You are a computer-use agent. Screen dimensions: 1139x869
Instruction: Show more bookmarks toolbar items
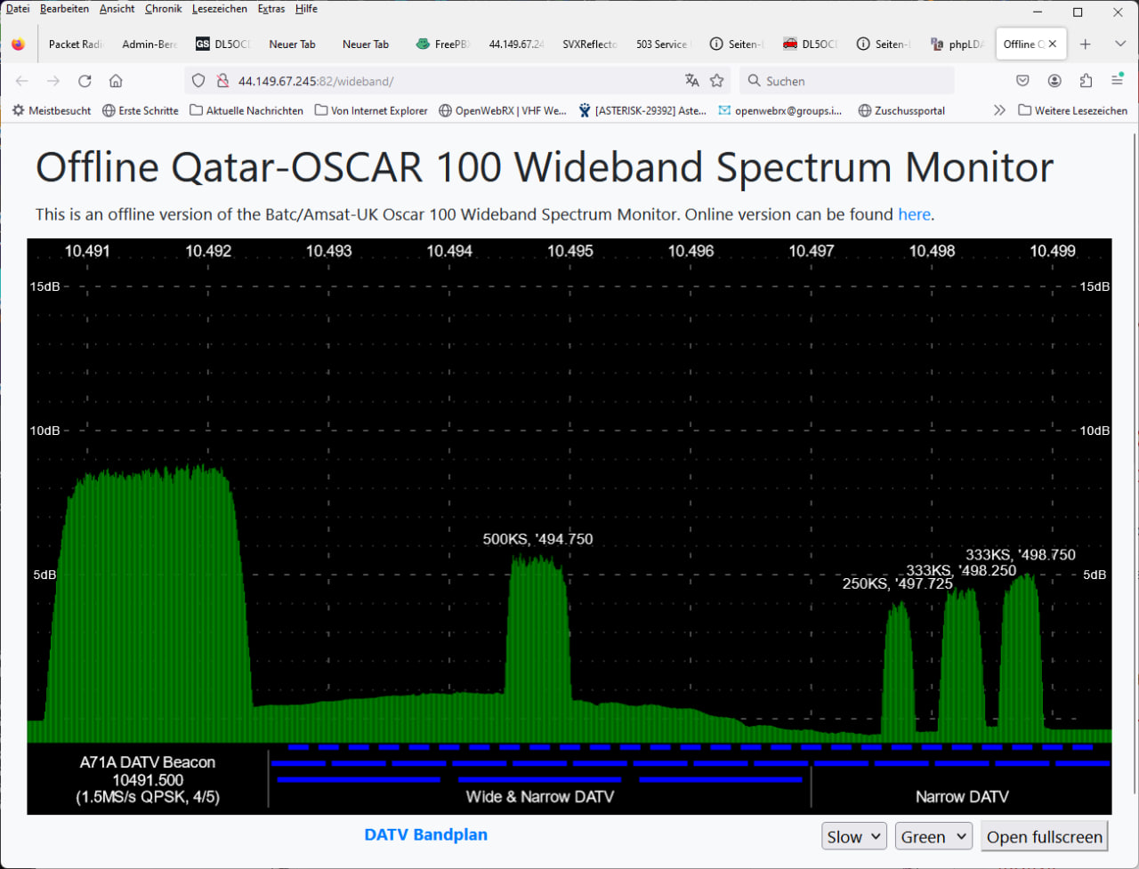(x=999, y=110)
